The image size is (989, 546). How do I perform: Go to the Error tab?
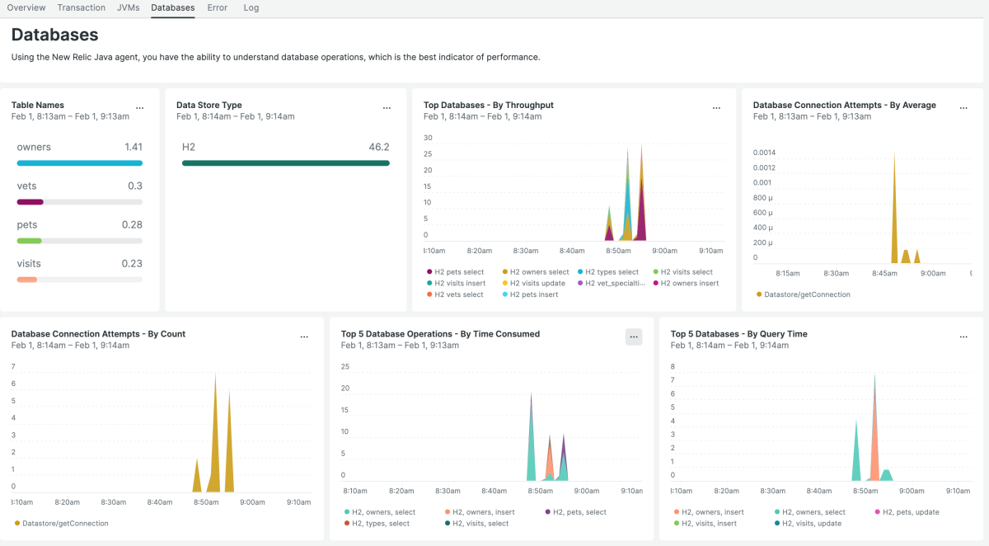218,7
